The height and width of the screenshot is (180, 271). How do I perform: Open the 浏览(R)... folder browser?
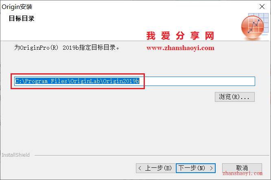235,97
